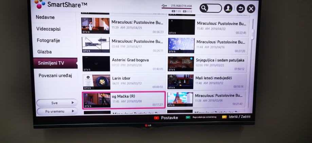Image resolution: width=312 pixels, height=143 pixels.
Task: Play Snjeguljica i sedam patuljaka
Action: point(207,64)
